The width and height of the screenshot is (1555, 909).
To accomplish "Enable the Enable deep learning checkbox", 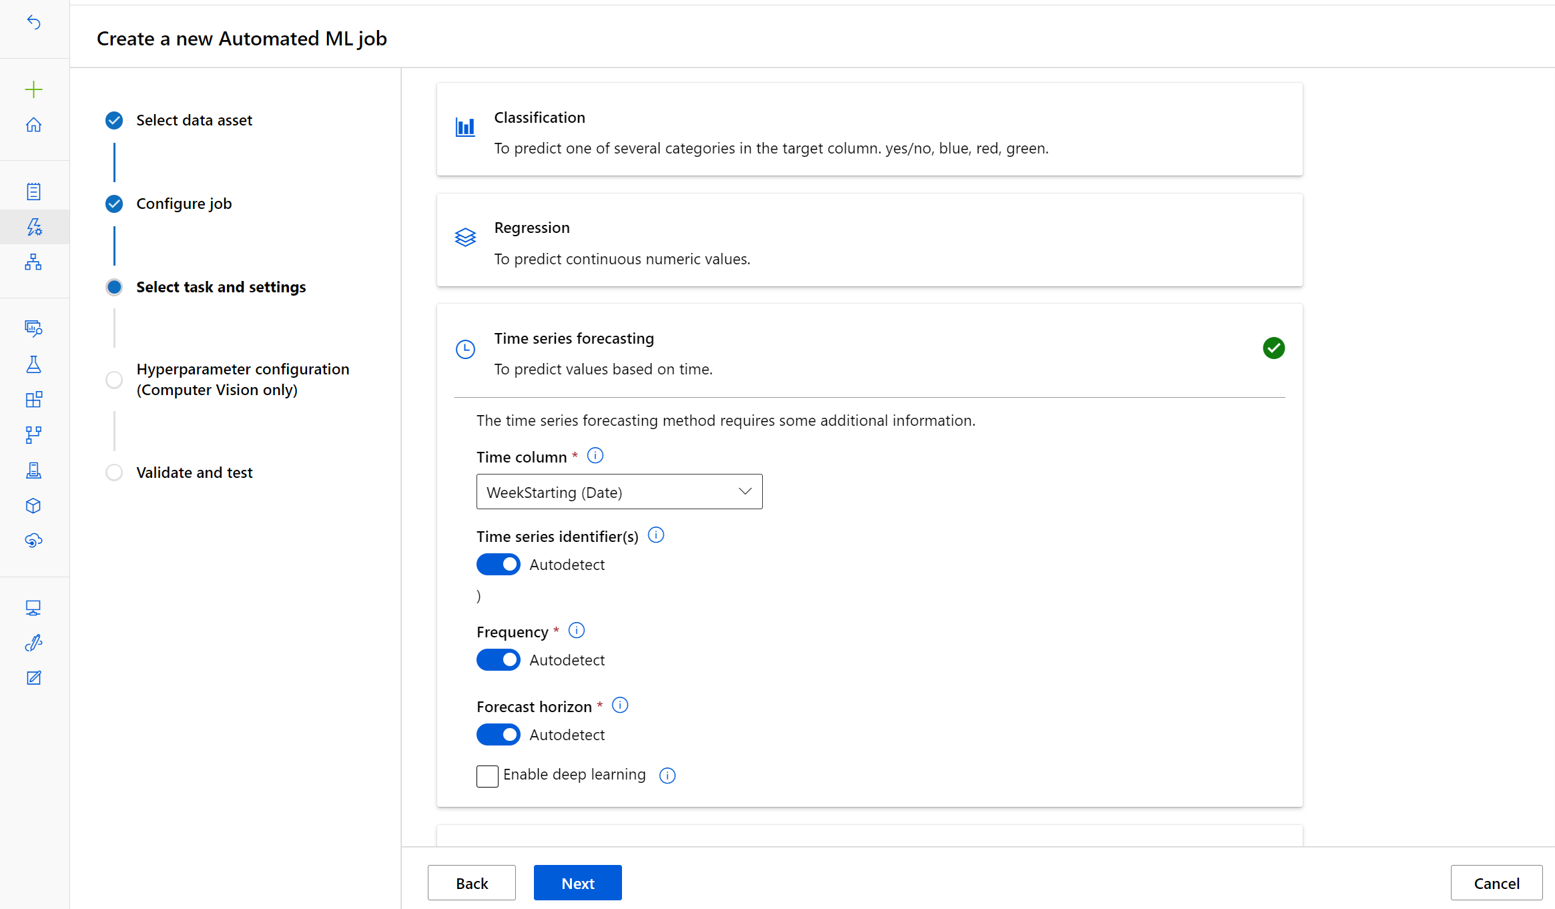I will tap(487, 775).
